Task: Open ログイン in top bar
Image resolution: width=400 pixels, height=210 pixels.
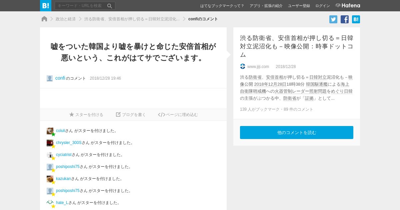Action: click(x=323, y=6)
